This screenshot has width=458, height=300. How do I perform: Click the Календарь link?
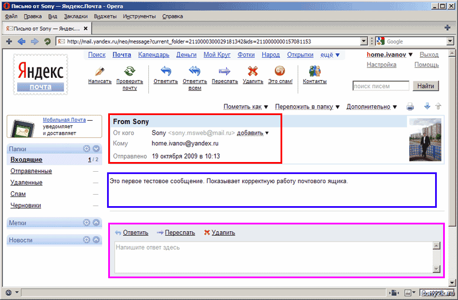[x=153, y=54]
